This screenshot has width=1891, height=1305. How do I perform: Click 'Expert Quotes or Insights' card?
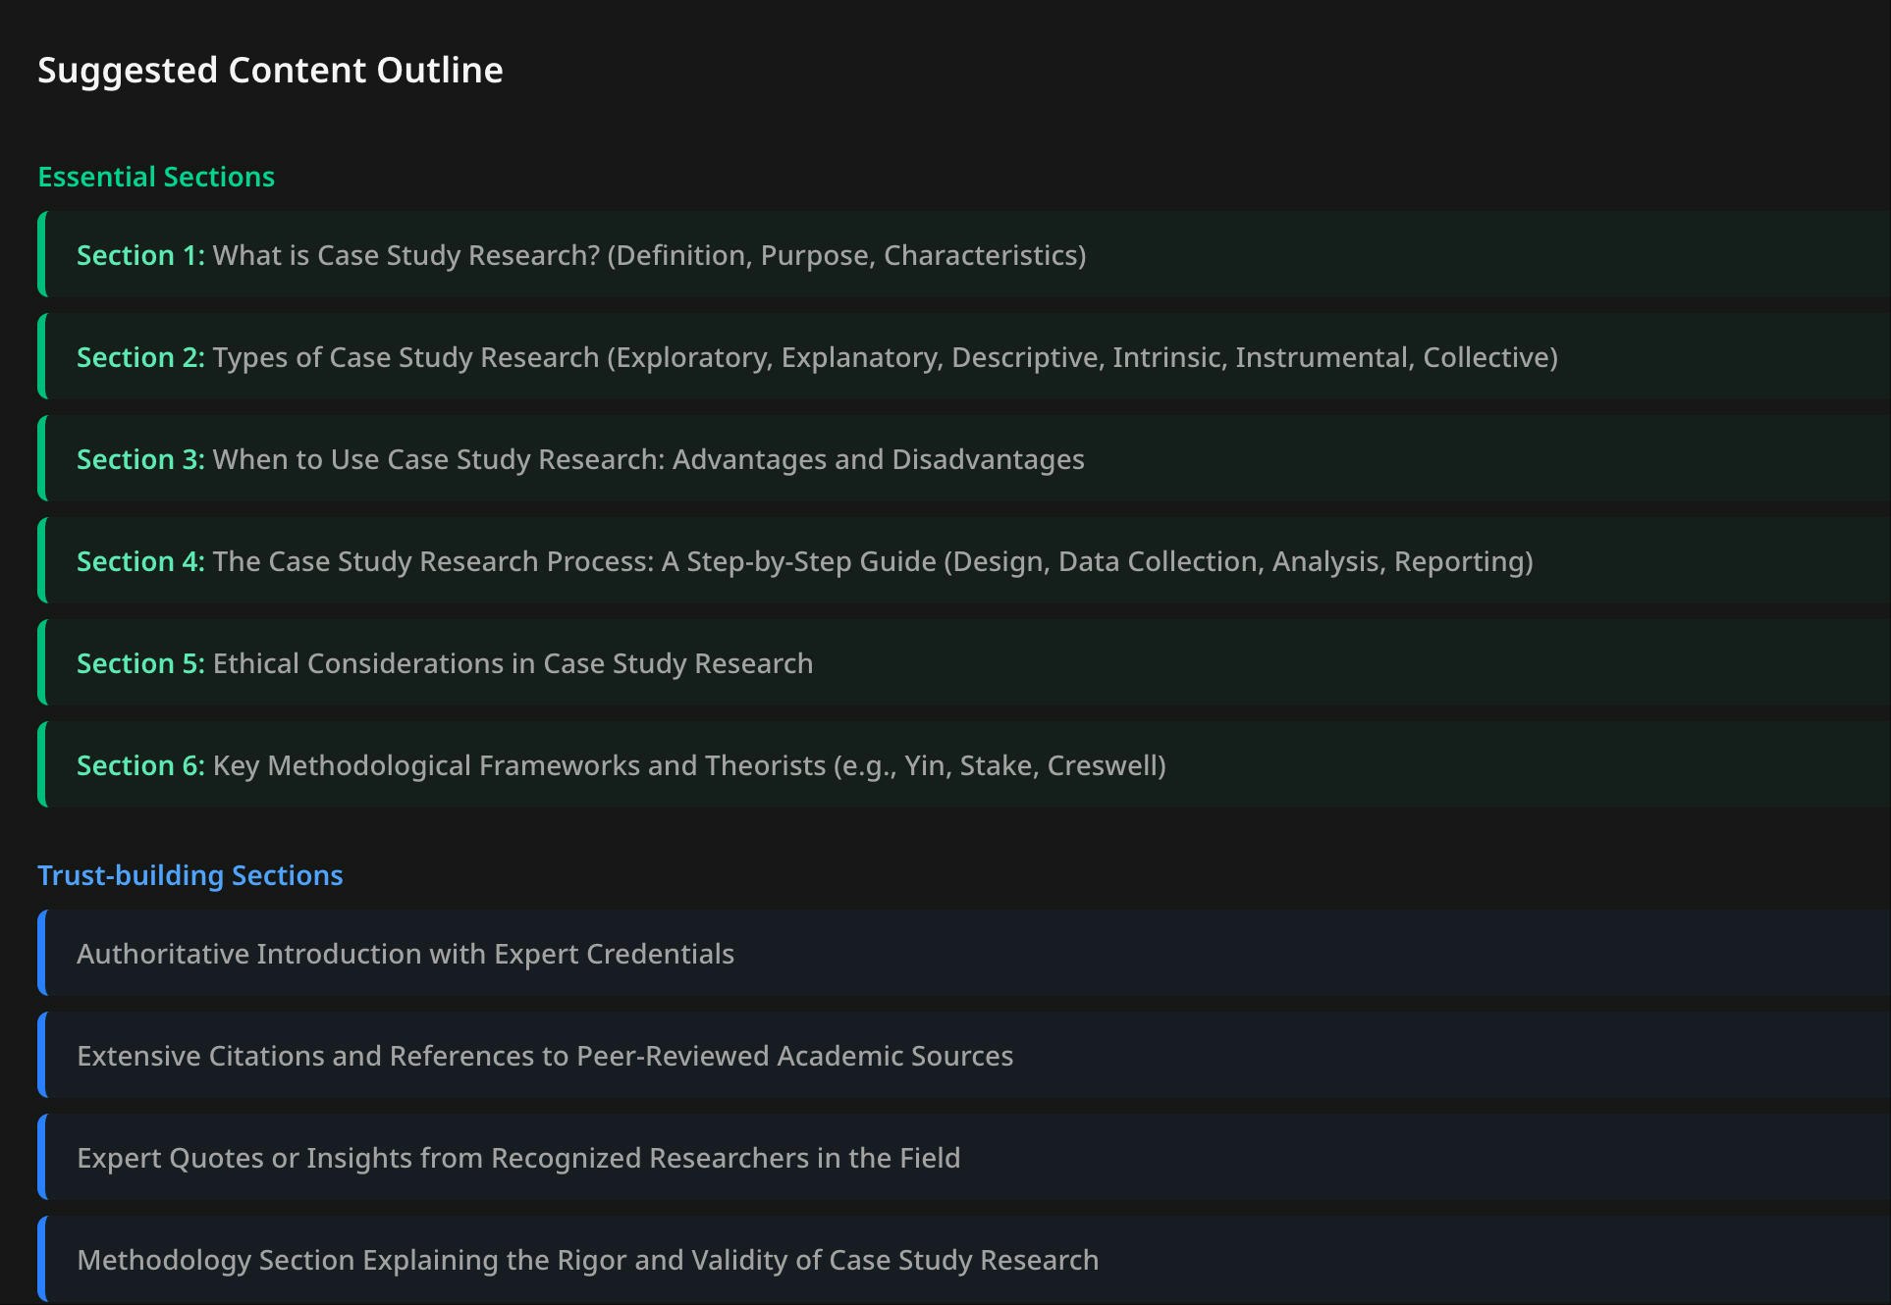pyautogui.click(x=518, y=1158)
